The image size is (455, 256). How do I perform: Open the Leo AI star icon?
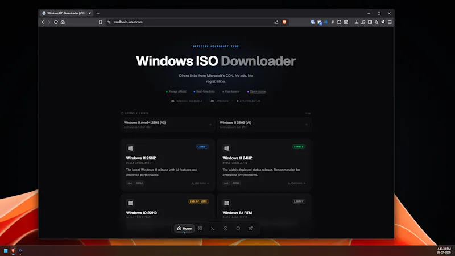tap(377, 22)
